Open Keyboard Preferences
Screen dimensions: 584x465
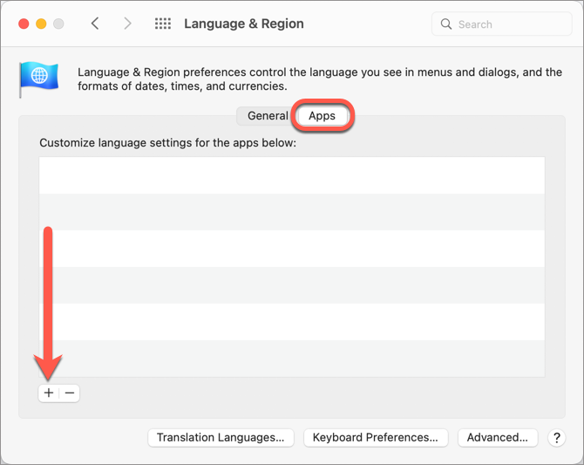click(376, 437)
